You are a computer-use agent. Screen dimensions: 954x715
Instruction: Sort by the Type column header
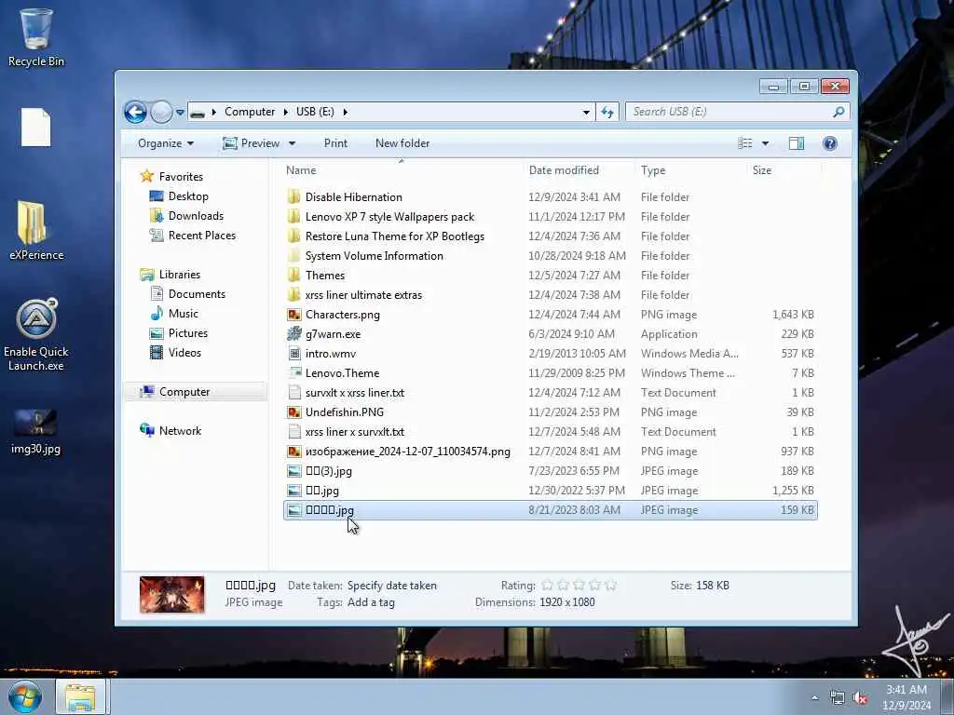click(653, 170)
